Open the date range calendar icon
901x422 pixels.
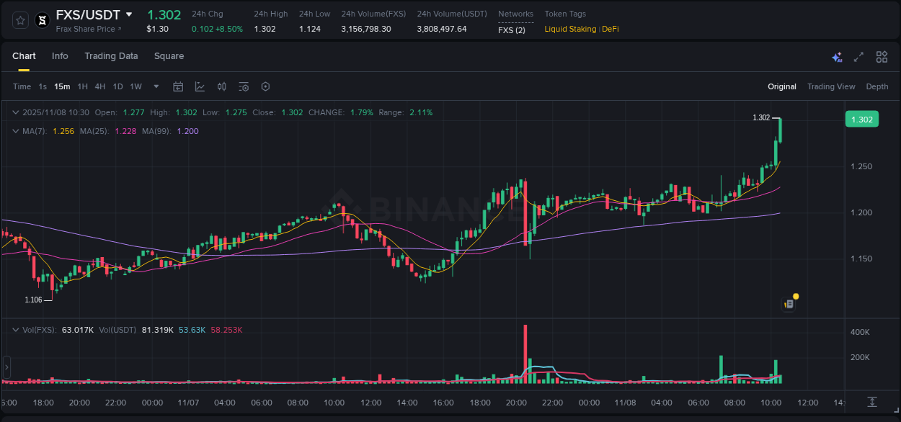(x=178, y=86)
